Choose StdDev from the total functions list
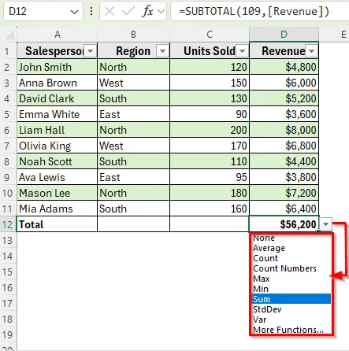This screenshot has height=351, width=349. [291, 309]
